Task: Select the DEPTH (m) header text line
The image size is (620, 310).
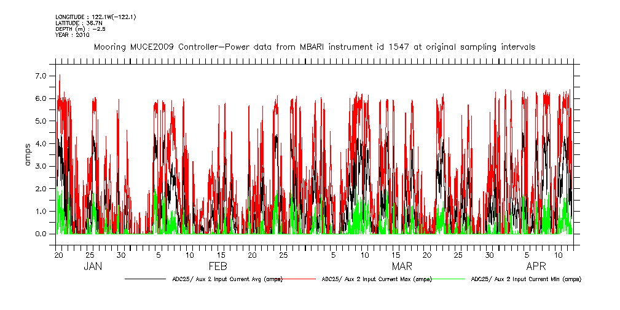Action: (80, 29)
